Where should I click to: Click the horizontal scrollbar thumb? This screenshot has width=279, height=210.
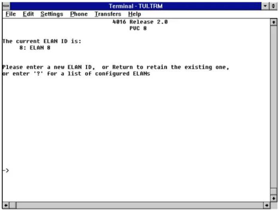[13, 206]
